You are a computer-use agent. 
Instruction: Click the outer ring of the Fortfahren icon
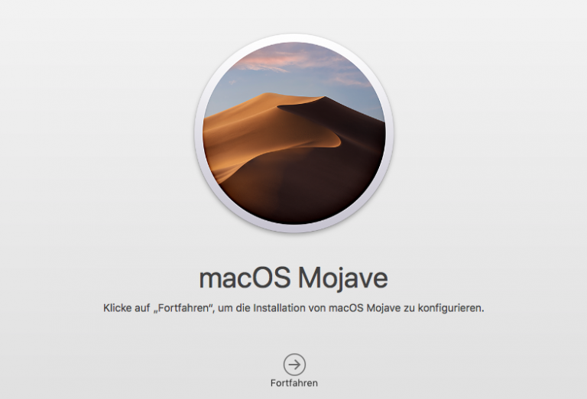(284, 364)
